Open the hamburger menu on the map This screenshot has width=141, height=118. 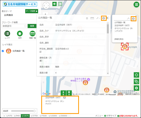(136, 5)
